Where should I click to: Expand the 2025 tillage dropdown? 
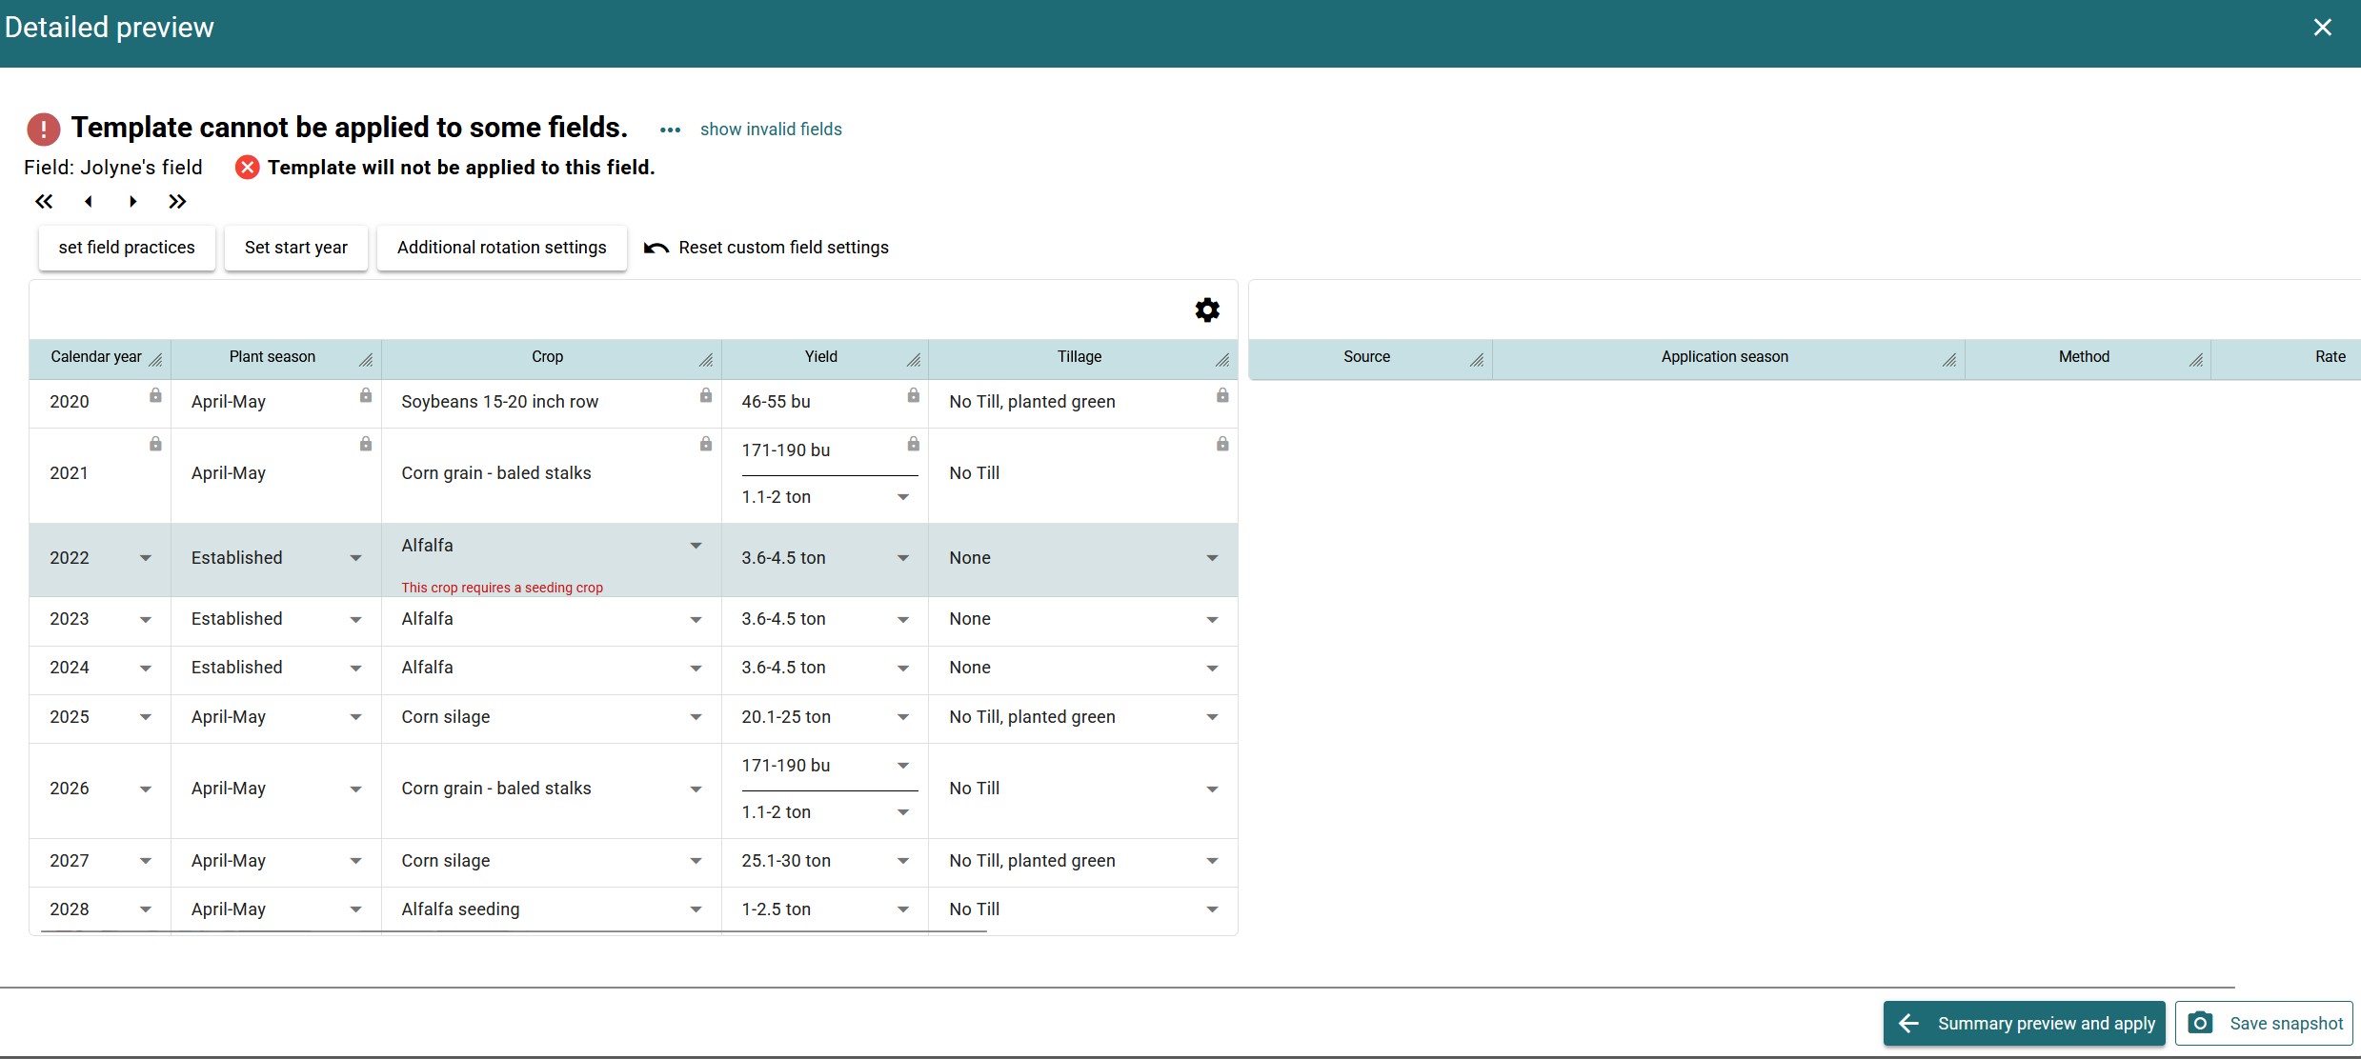click(x=1212, y=717)
